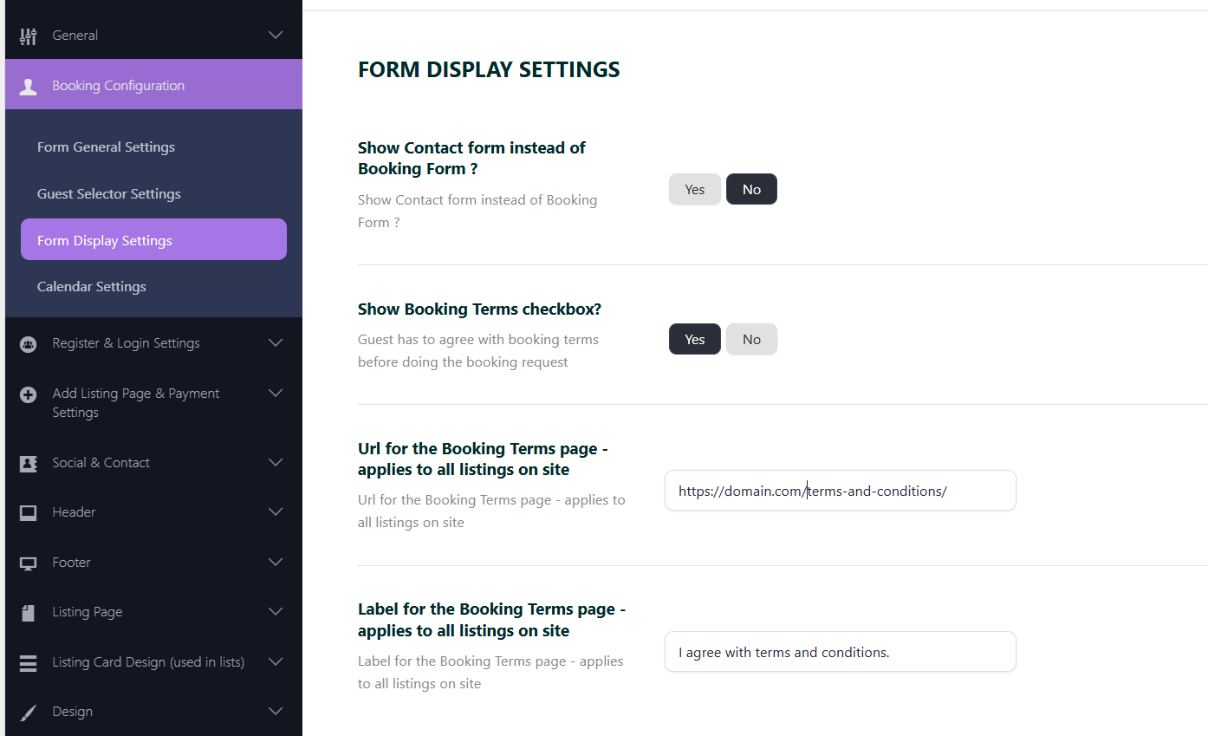Viewport: 1208px width, 736px height.
Task: Click the Register & Login users icon
Action: click(x=29, y=344)
